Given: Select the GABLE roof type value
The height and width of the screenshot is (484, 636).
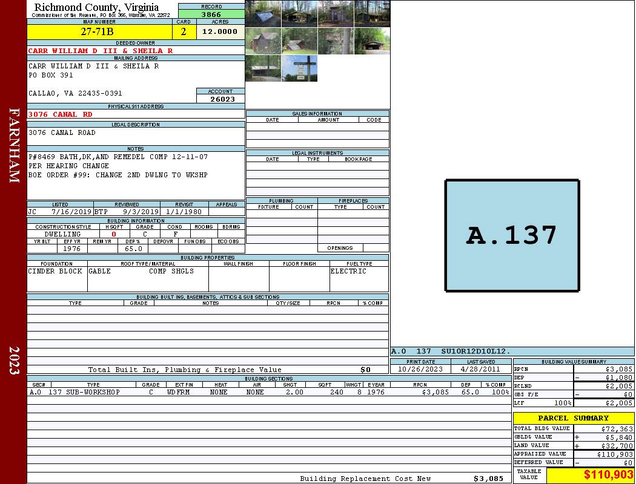Looking at the screenshot, I should pos(100,271).
